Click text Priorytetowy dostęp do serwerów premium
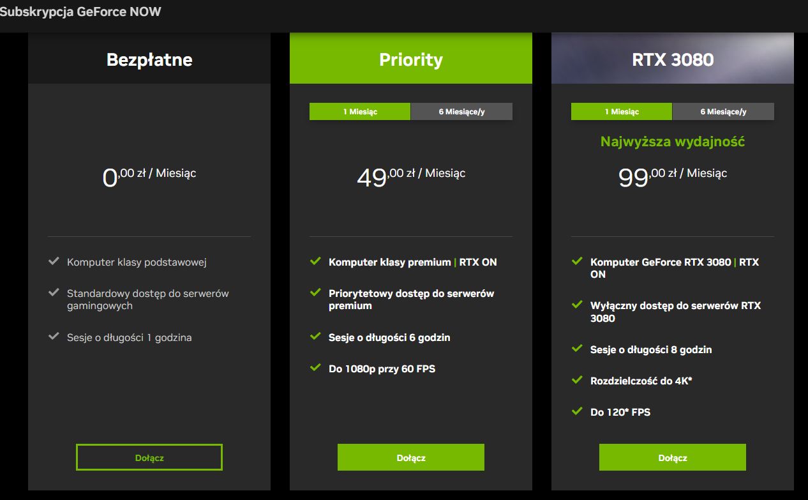 click(x=411, y=299)
